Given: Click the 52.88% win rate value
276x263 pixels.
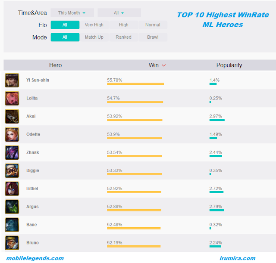Looking at the screenshot, I should coord(114,207).
